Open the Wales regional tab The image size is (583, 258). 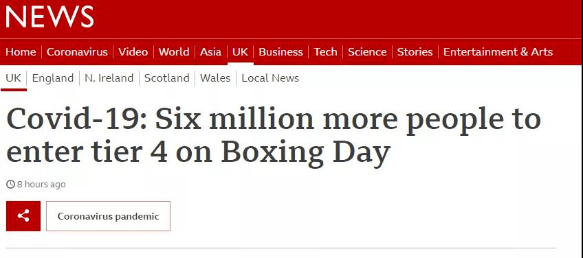215,78
